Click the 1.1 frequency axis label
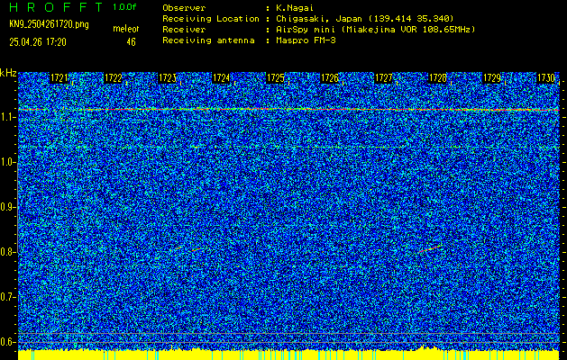The width and height of the screenshot is (567, 360). 7,117
